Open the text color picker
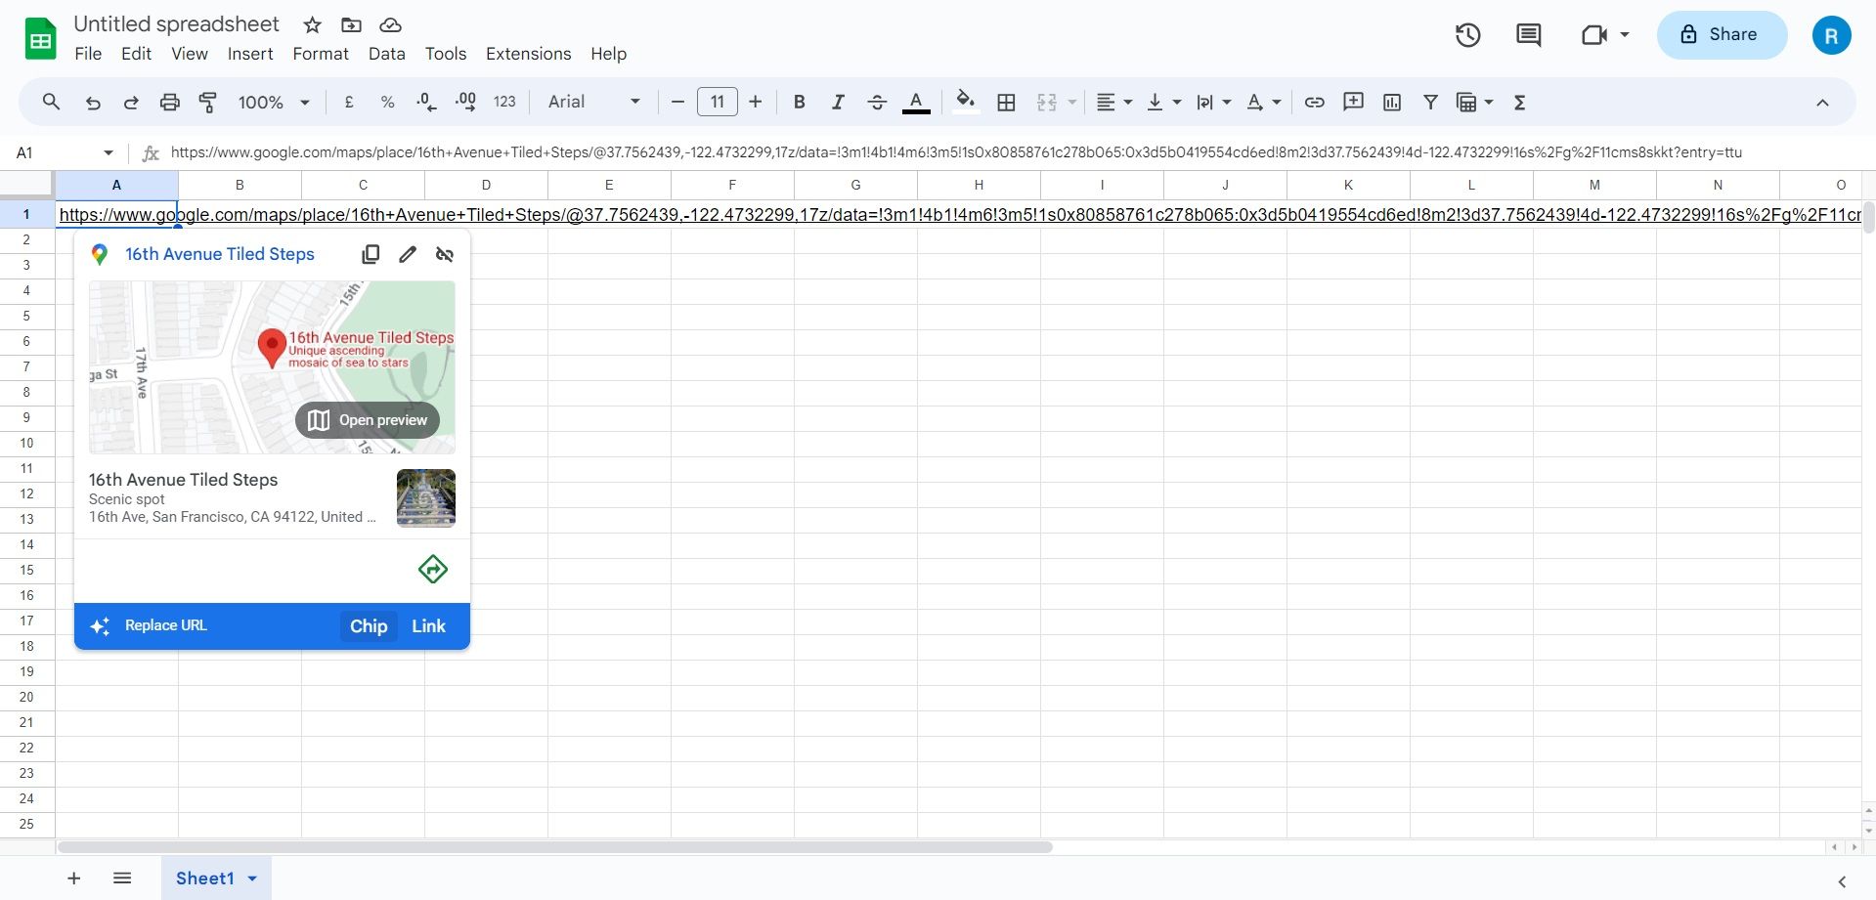1876x900 pixels. [915, 102]
